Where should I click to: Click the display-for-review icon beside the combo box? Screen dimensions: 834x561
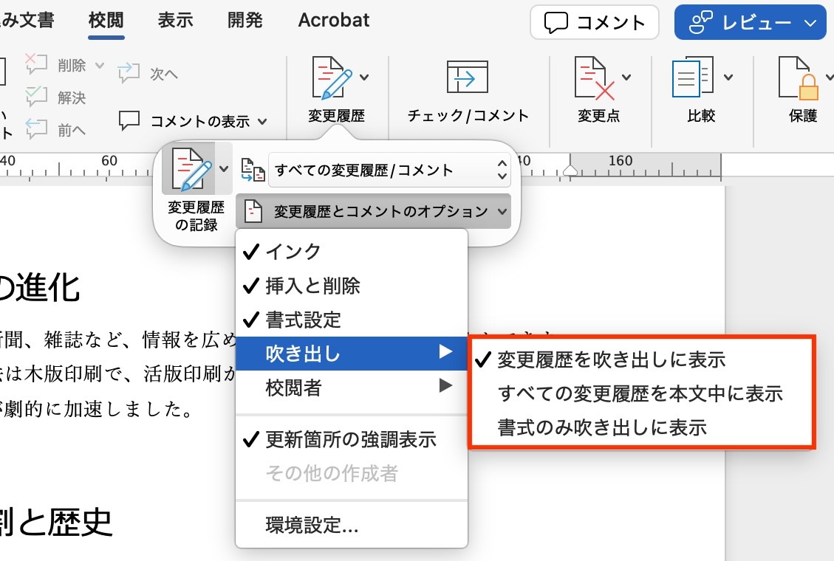pos(253,170)
